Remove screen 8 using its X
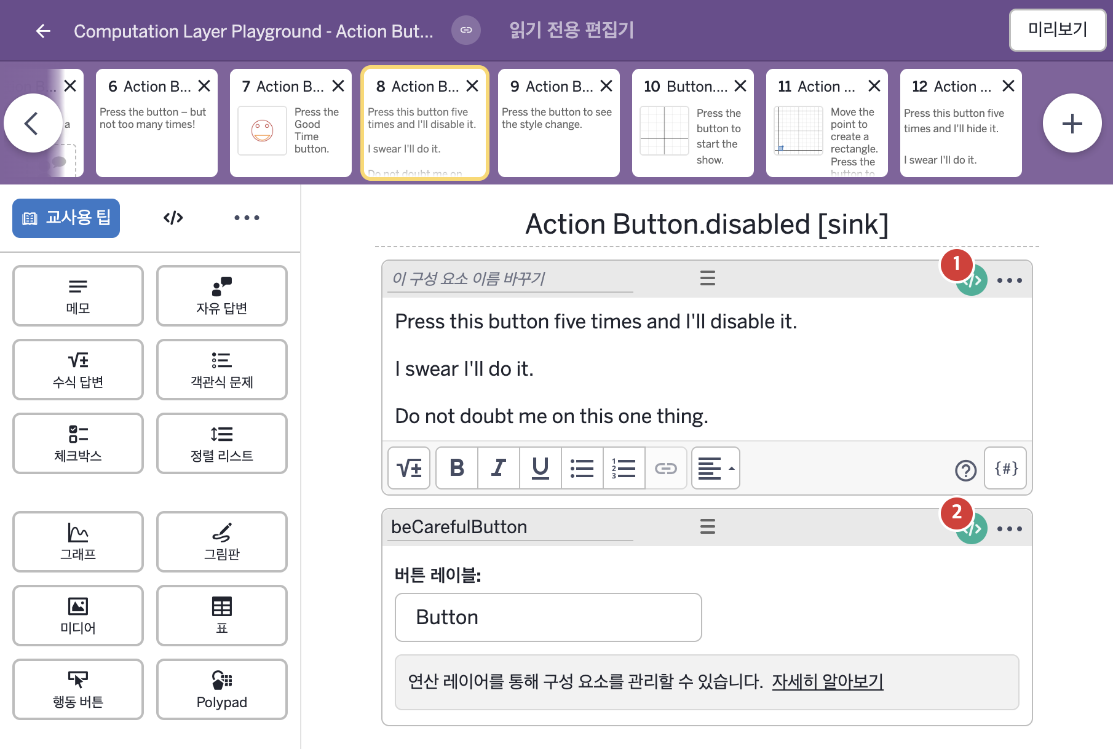This screenshot has width=1113, height=749. pos(472,86)
